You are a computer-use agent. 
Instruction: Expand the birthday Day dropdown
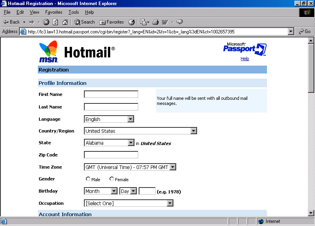click(133, 191)
